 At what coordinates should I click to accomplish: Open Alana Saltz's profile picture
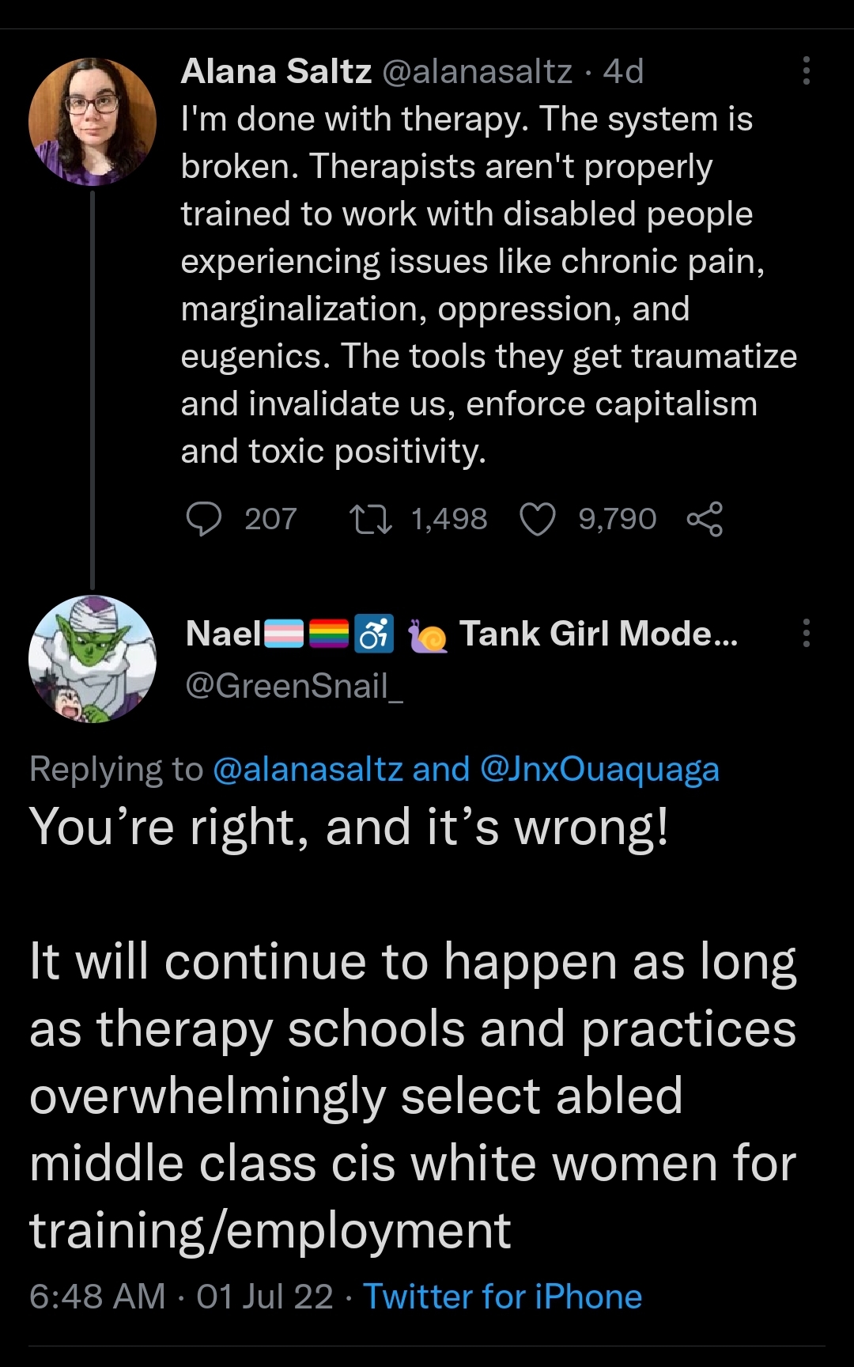93,122
